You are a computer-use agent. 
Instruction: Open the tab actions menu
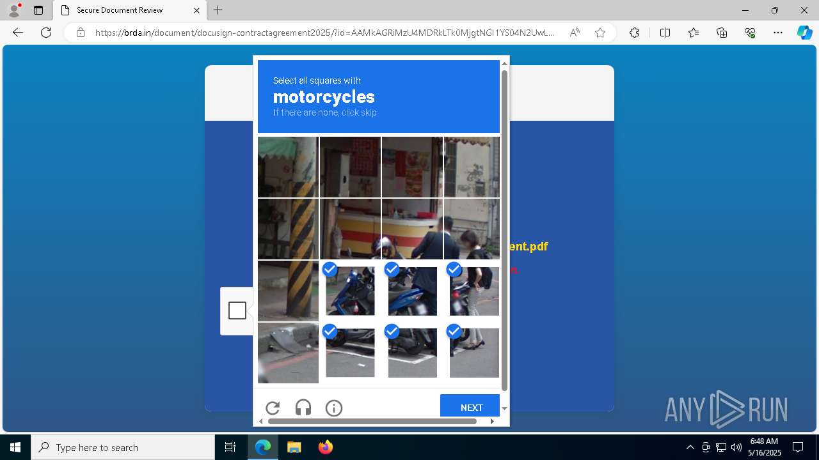pyautogui.click(x=38, y=10)
